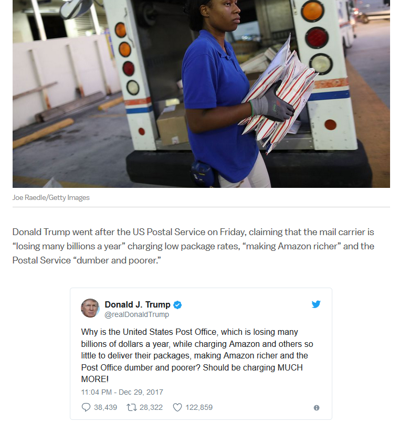The height and width of the screenshot is (423, 399).
Task: Open the tweet timestamp 11:04 PM - Dec 29, 2017
Action: [x=122, y=392]
